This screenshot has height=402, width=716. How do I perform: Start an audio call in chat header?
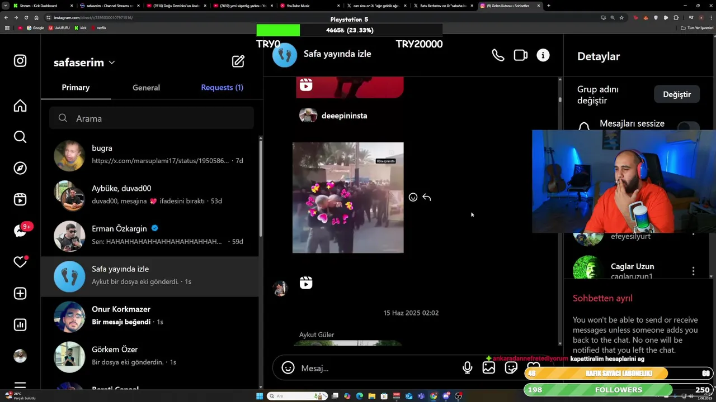coord(498,55)
